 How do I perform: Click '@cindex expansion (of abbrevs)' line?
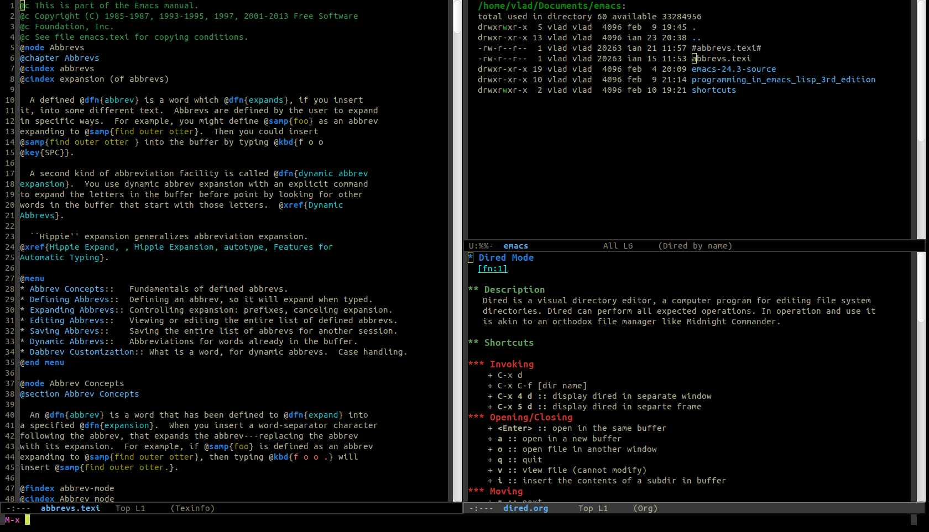[x=94, y=79]
